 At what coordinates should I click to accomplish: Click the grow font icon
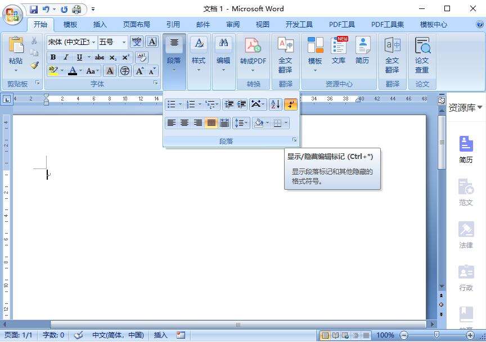(x=139, y=71)
